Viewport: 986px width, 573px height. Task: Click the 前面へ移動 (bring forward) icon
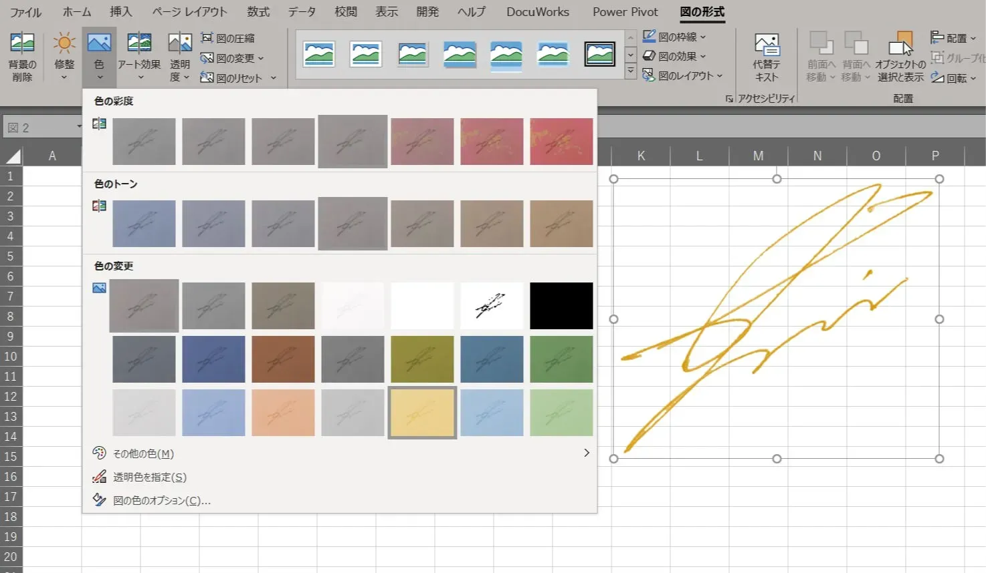(821, 43)
